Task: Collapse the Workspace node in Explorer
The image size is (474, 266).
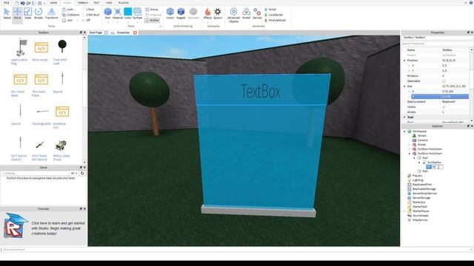Action: pos(404,132)
